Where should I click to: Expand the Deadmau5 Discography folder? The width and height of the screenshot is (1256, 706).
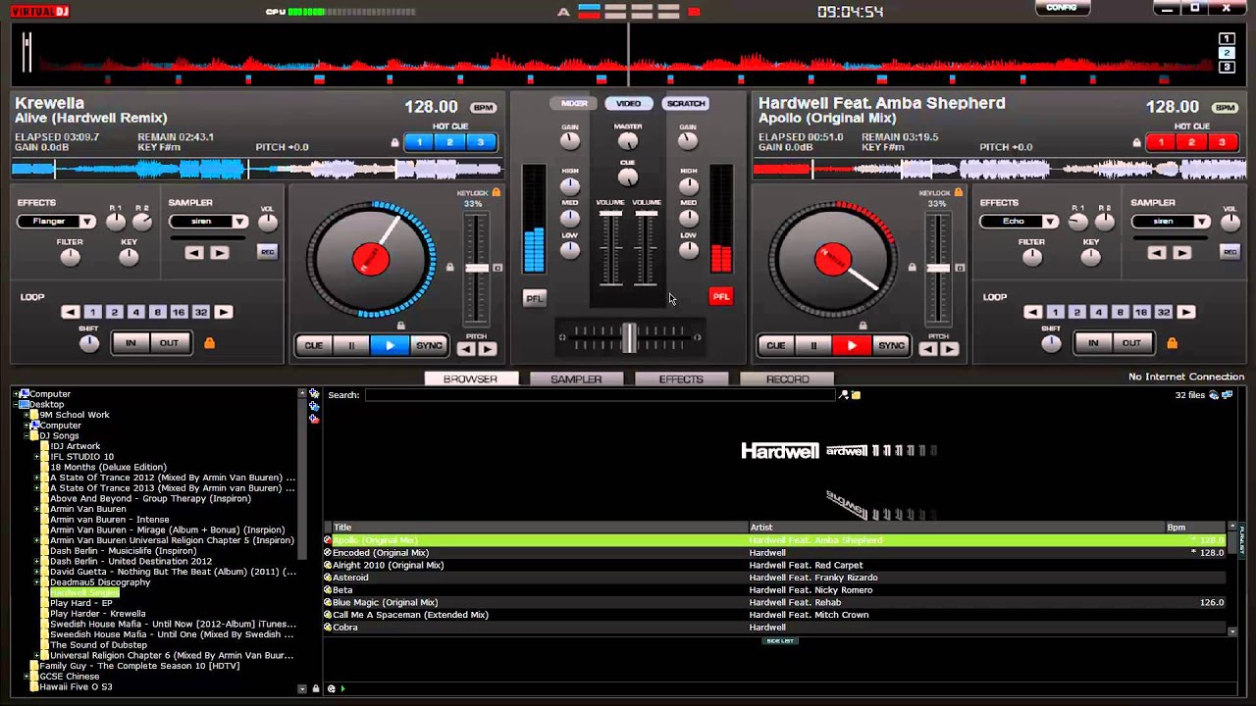click(x=37, y=582)
